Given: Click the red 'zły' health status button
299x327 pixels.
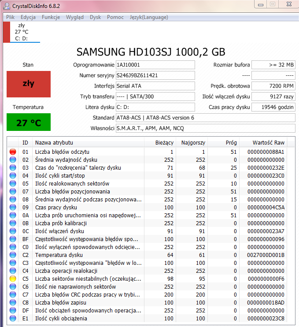Looking at the screenshot, I should tap(29, 84).
